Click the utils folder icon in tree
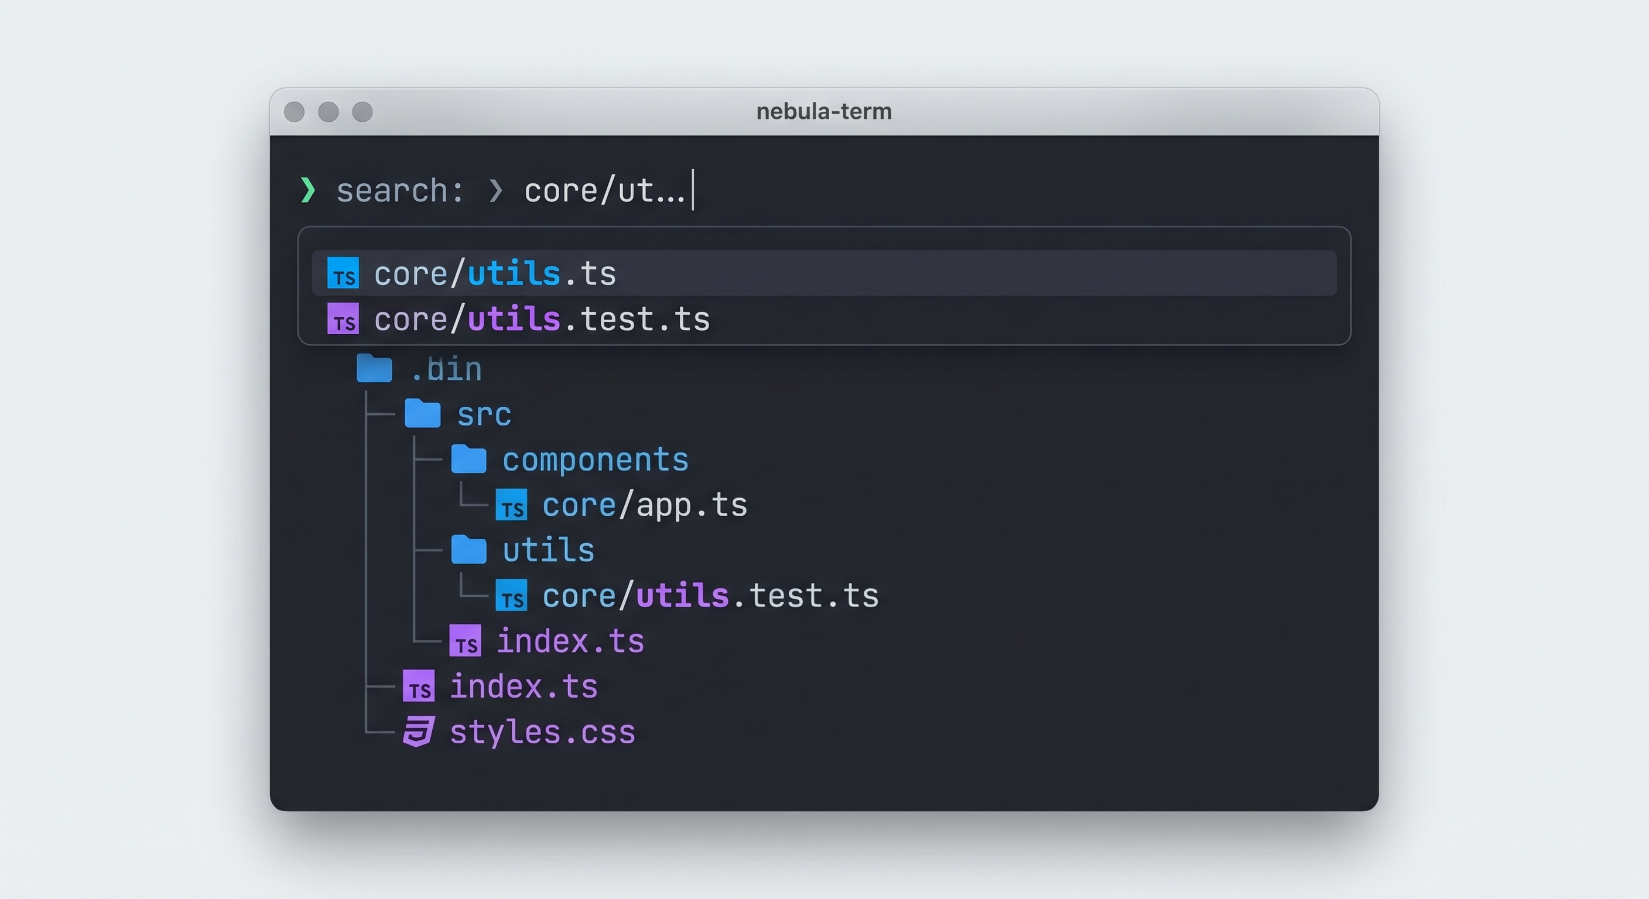This screenshot has height=899, width=1649. click(468, 550)
